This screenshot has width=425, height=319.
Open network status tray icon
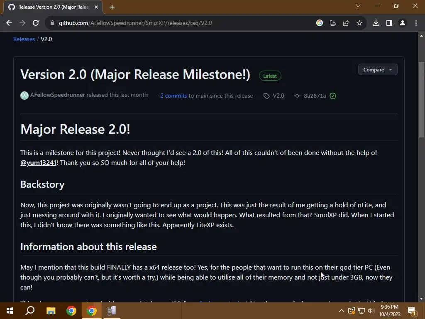[x=361, y=311]
